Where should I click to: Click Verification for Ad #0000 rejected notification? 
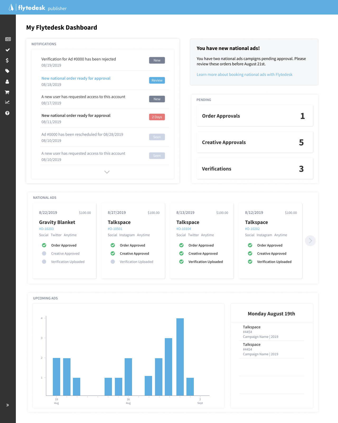pos(79,59)
